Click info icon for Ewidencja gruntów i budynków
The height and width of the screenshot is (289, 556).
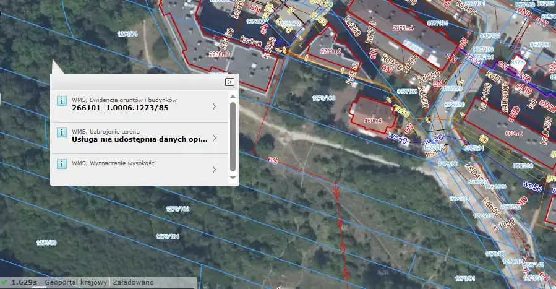pos(62,101)
